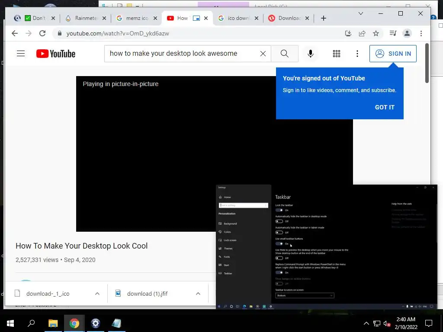Click the Chrome taskbar icon

pos(74,323)
